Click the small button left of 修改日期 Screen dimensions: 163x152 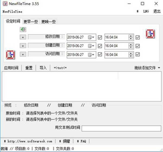coord(23,37)
